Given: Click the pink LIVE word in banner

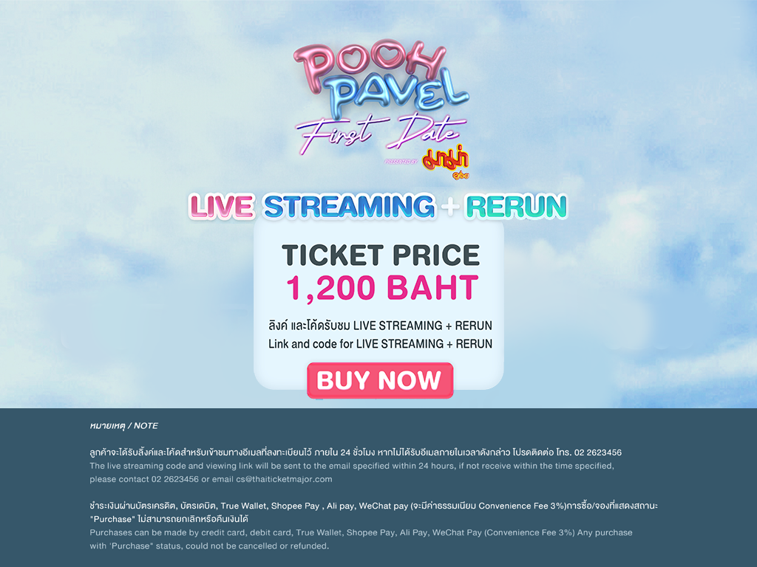Looking at the screenshot, I should click(222, 207).
